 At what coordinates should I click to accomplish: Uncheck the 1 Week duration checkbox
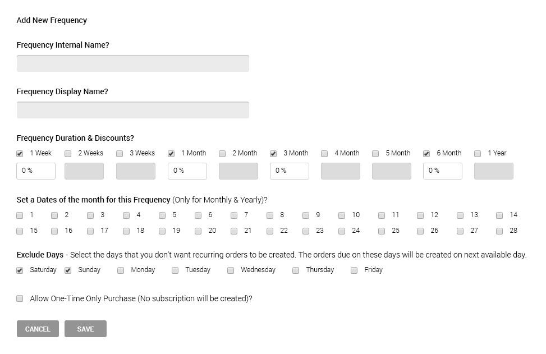tap(20, 153)
